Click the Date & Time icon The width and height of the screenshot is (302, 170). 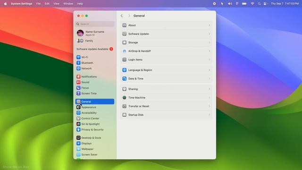tap(125, 79)
